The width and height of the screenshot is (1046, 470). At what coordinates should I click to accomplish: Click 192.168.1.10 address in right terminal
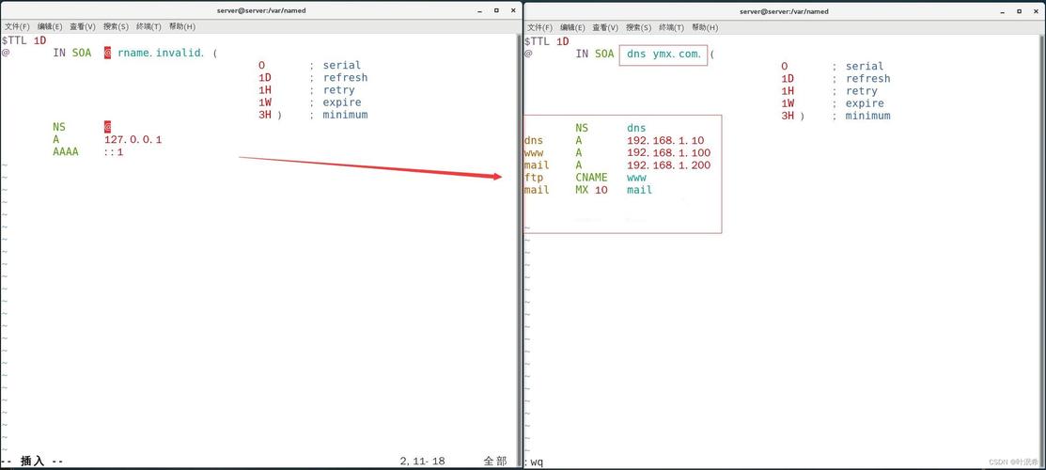pos(665,140)
